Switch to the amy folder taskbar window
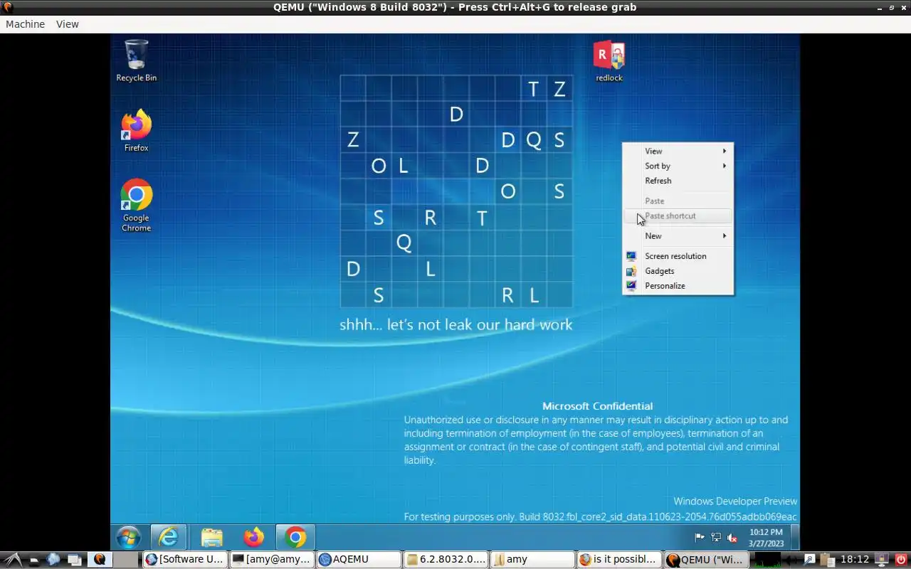Image resolution: width=911 pixels, height=569 pixels. (x=532, y=560)
